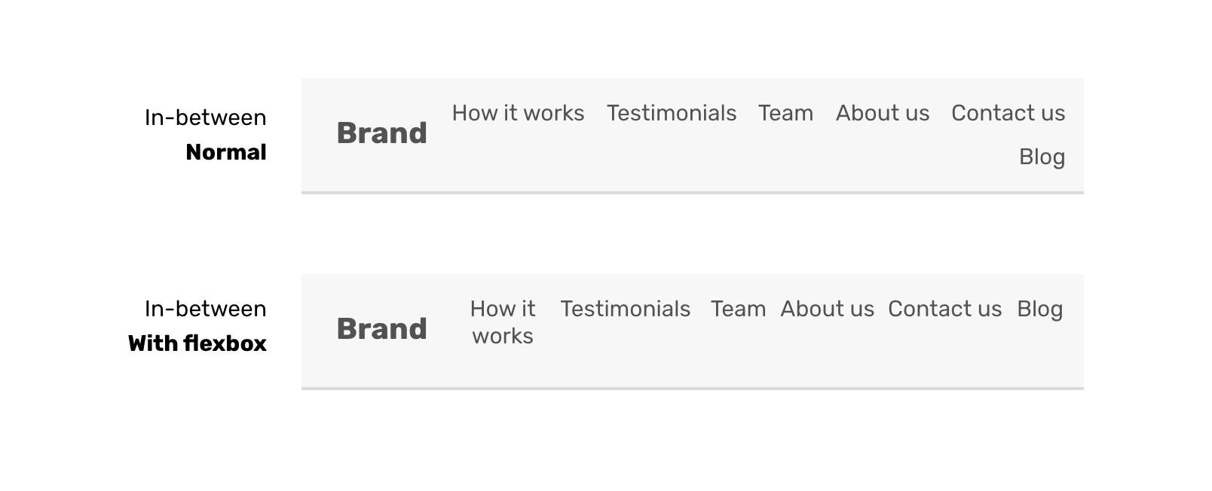
Task: Click the In-between text above With flexbox
Action: point(205,309)
